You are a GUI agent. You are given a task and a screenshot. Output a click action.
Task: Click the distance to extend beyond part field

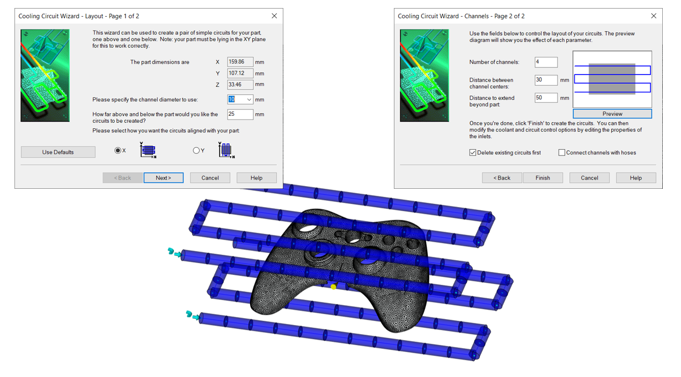click(546, 98)
